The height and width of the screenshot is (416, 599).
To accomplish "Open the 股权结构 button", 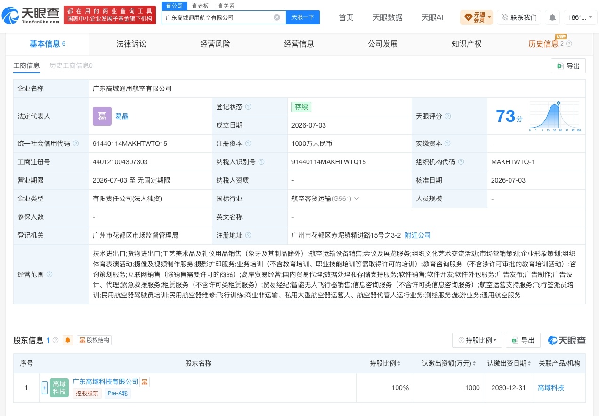I will coord(94,340).
